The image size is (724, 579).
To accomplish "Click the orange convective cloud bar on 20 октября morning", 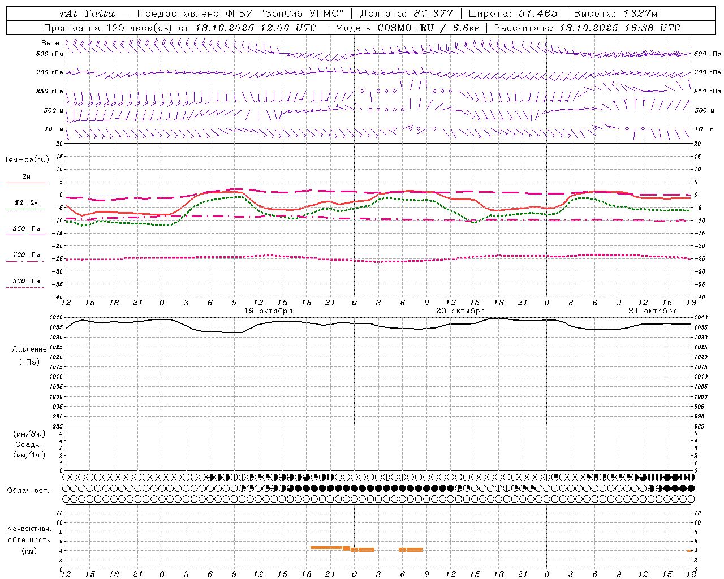I will 411,550.
